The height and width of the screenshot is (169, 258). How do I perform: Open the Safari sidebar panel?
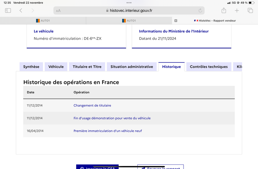tap(8, 11)
